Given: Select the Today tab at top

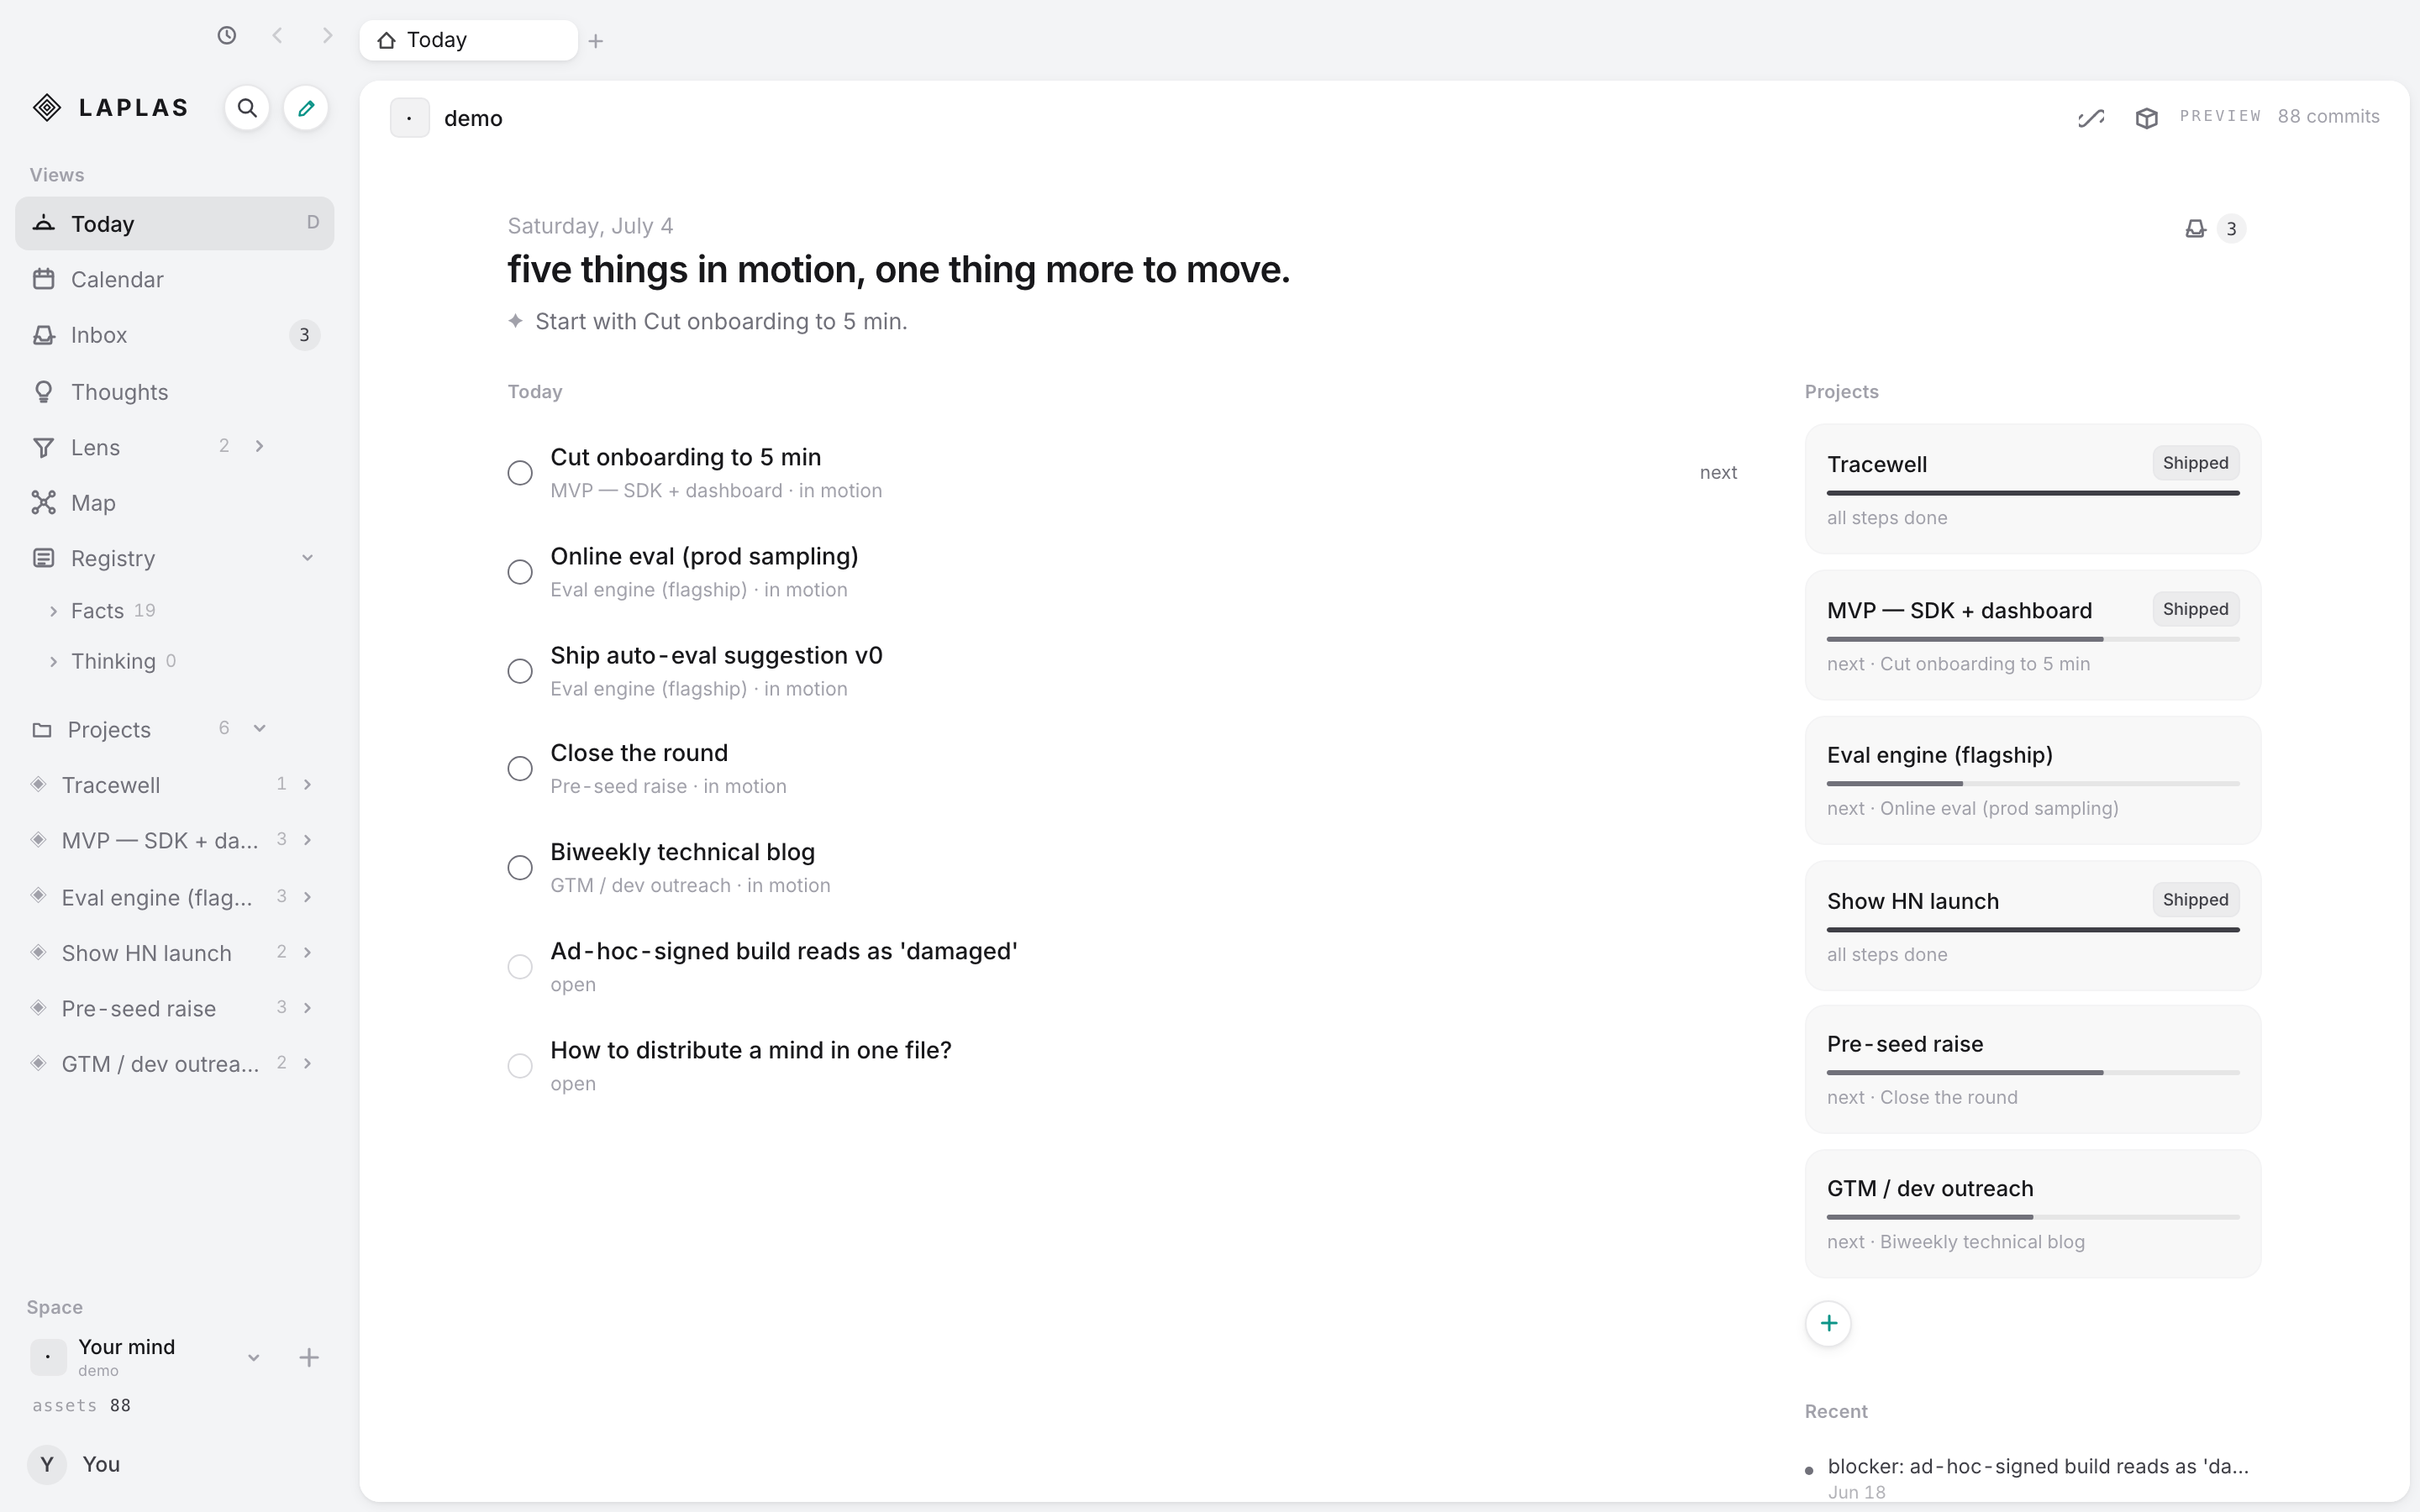Looking at the screenshot, I should [468, 40].
